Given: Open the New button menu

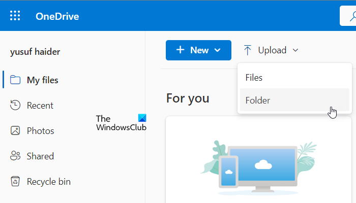Looking at the screenshot, I should (x=198, y=50).
